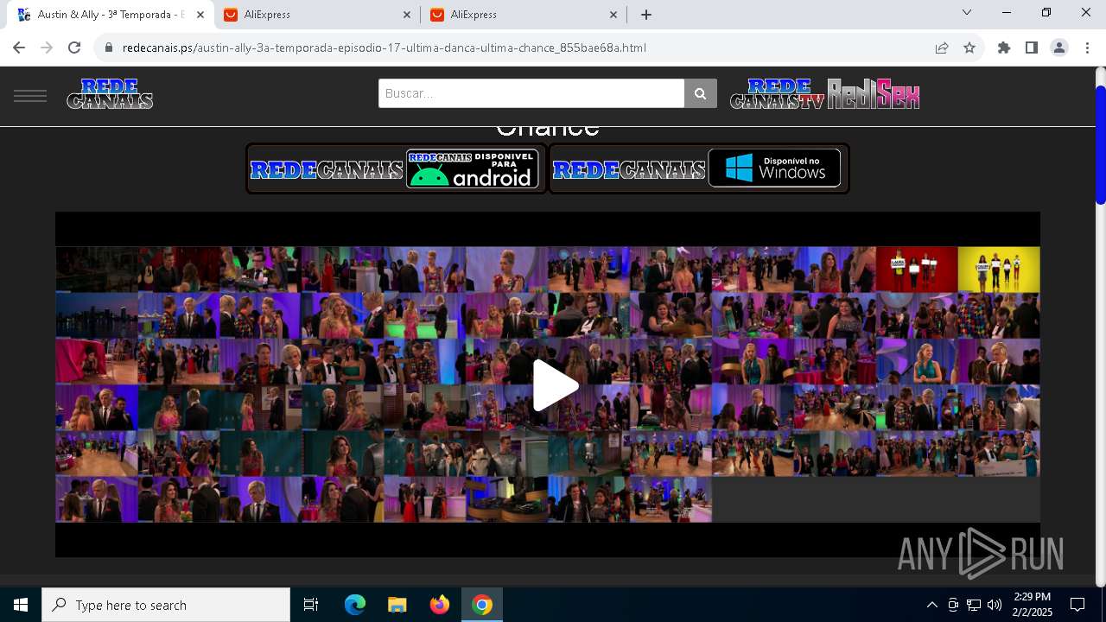Image resolution: width=1106 pixels, height=622 pixels.
Task: Launch Microsoft Edge from taskbar
Action: pos(355,605)
